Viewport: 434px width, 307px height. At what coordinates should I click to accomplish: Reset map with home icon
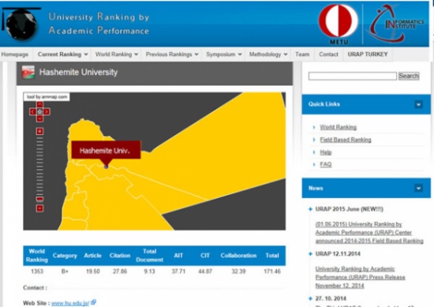40,111
